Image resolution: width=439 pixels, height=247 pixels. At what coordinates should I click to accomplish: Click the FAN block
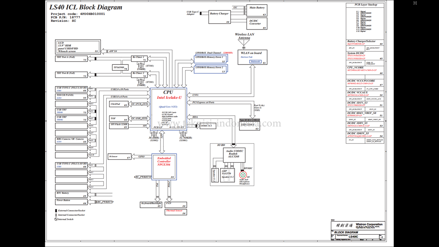(x=176, y=205)
